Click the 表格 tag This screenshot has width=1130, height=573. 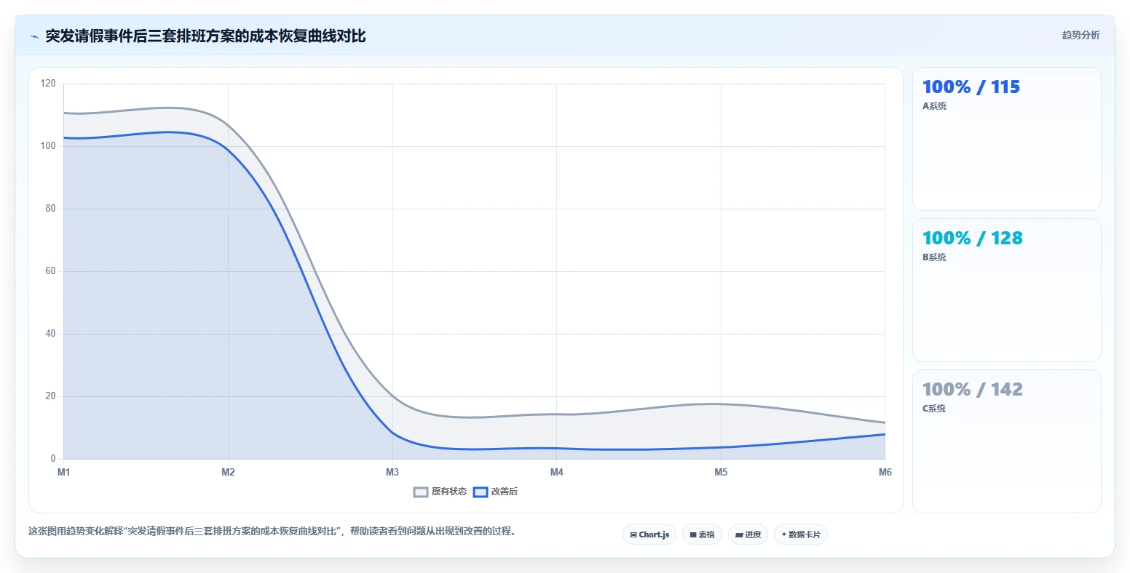coord(702,534)
